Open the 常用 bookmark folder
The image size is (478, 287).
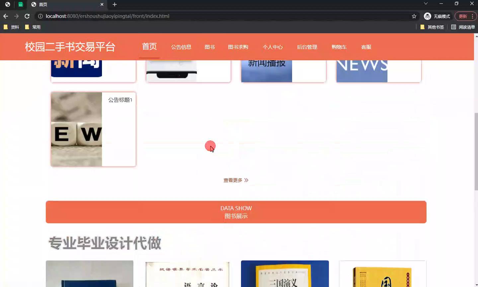pos(33,27)
